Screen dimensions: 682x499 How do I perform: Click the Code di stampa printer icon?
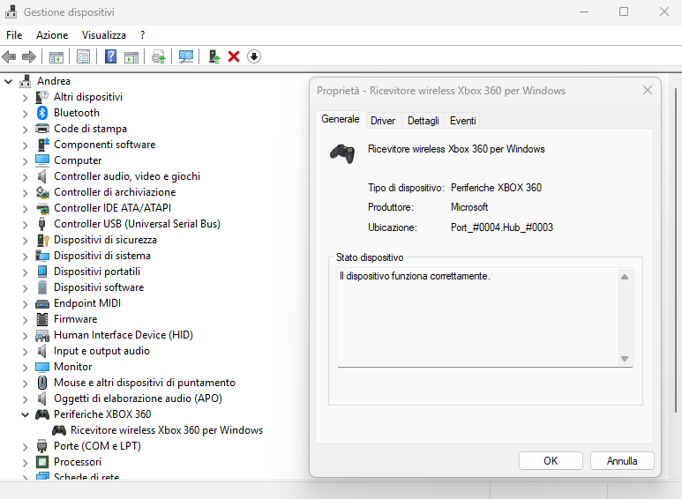pos(42,129)
